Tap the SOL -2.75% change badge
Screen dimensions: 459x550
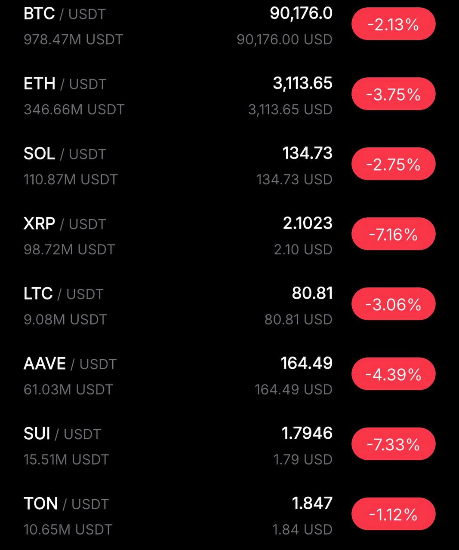393,164
